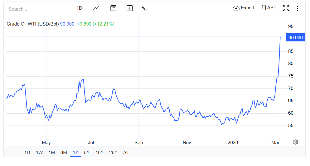The height and width of the screenshot is (166, 310).
Task: Display All available history
Action: (x=126, y=153)
